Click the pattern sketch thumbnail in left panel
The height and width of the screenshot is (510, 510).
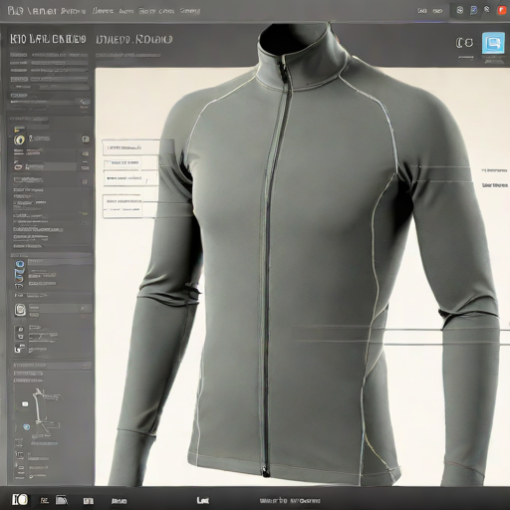47,410
